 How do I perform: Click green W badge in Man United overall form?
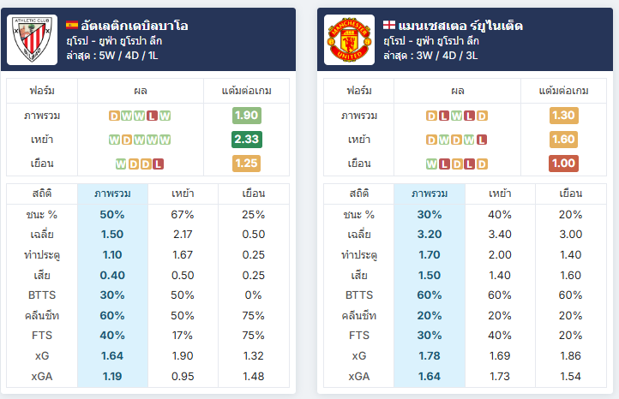pyautogui.click(x=457, y=116)
